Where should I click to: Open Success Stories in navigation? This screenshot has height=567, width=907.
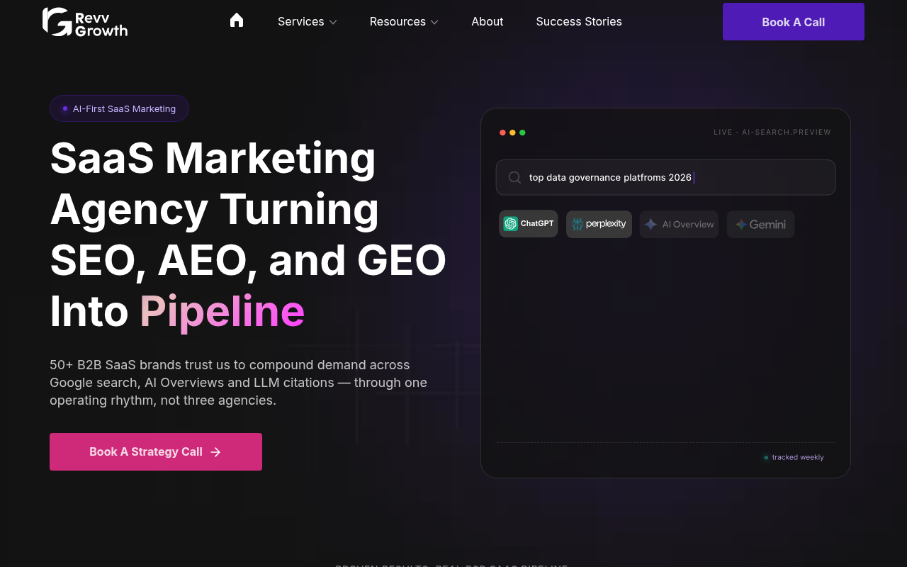coord(579,21)
